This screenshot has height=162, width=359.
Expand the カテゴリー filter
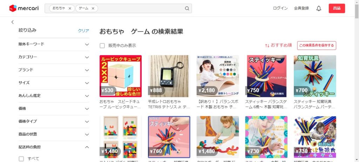coord(54,57)
